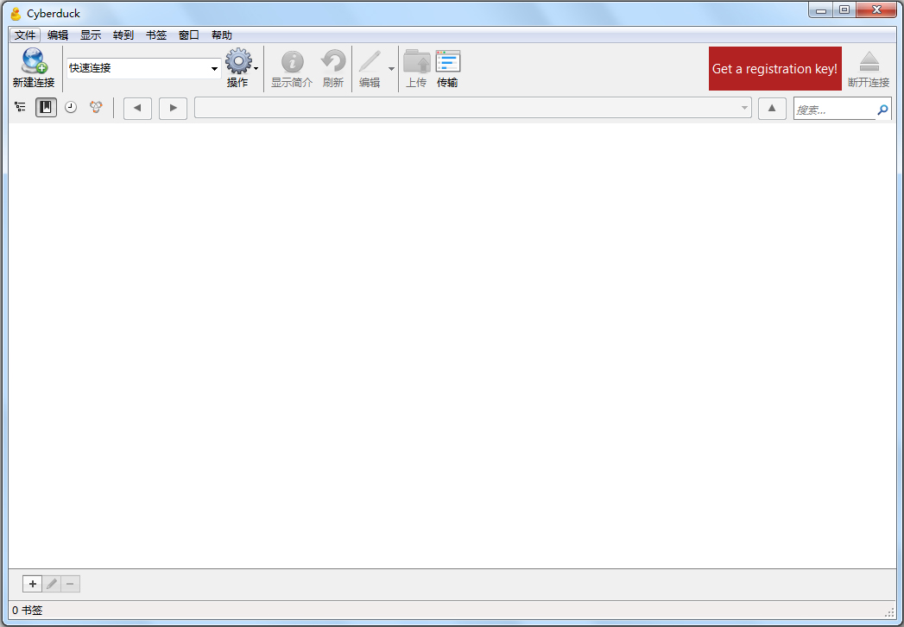Click the 上传 upload icon
The height and width of the screenshot is (627, 904).
point(417,62)
